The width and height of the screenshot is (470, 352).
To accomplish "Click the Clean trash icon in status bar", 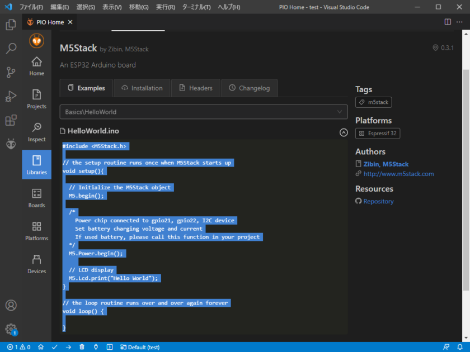I will point(82,347).
